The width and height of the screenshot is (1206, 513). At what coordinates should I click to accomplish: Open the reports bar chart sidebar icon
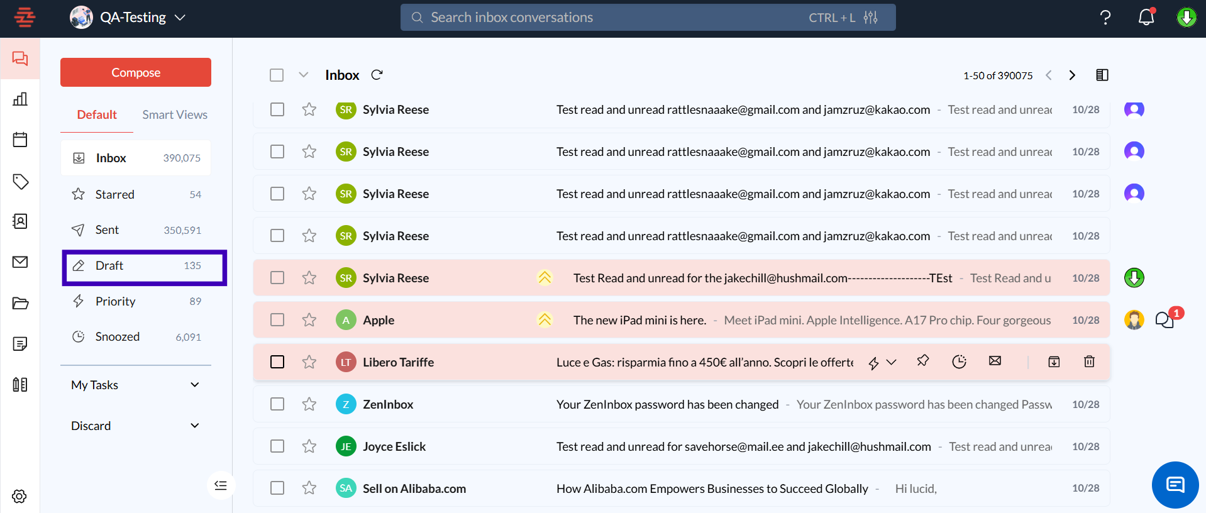[20, 99]
